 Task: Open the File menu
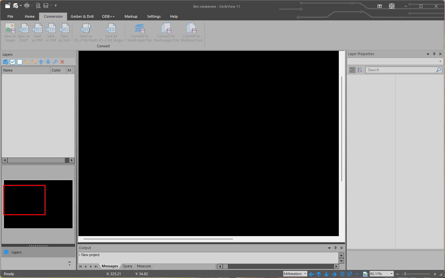tap(10, 16)
